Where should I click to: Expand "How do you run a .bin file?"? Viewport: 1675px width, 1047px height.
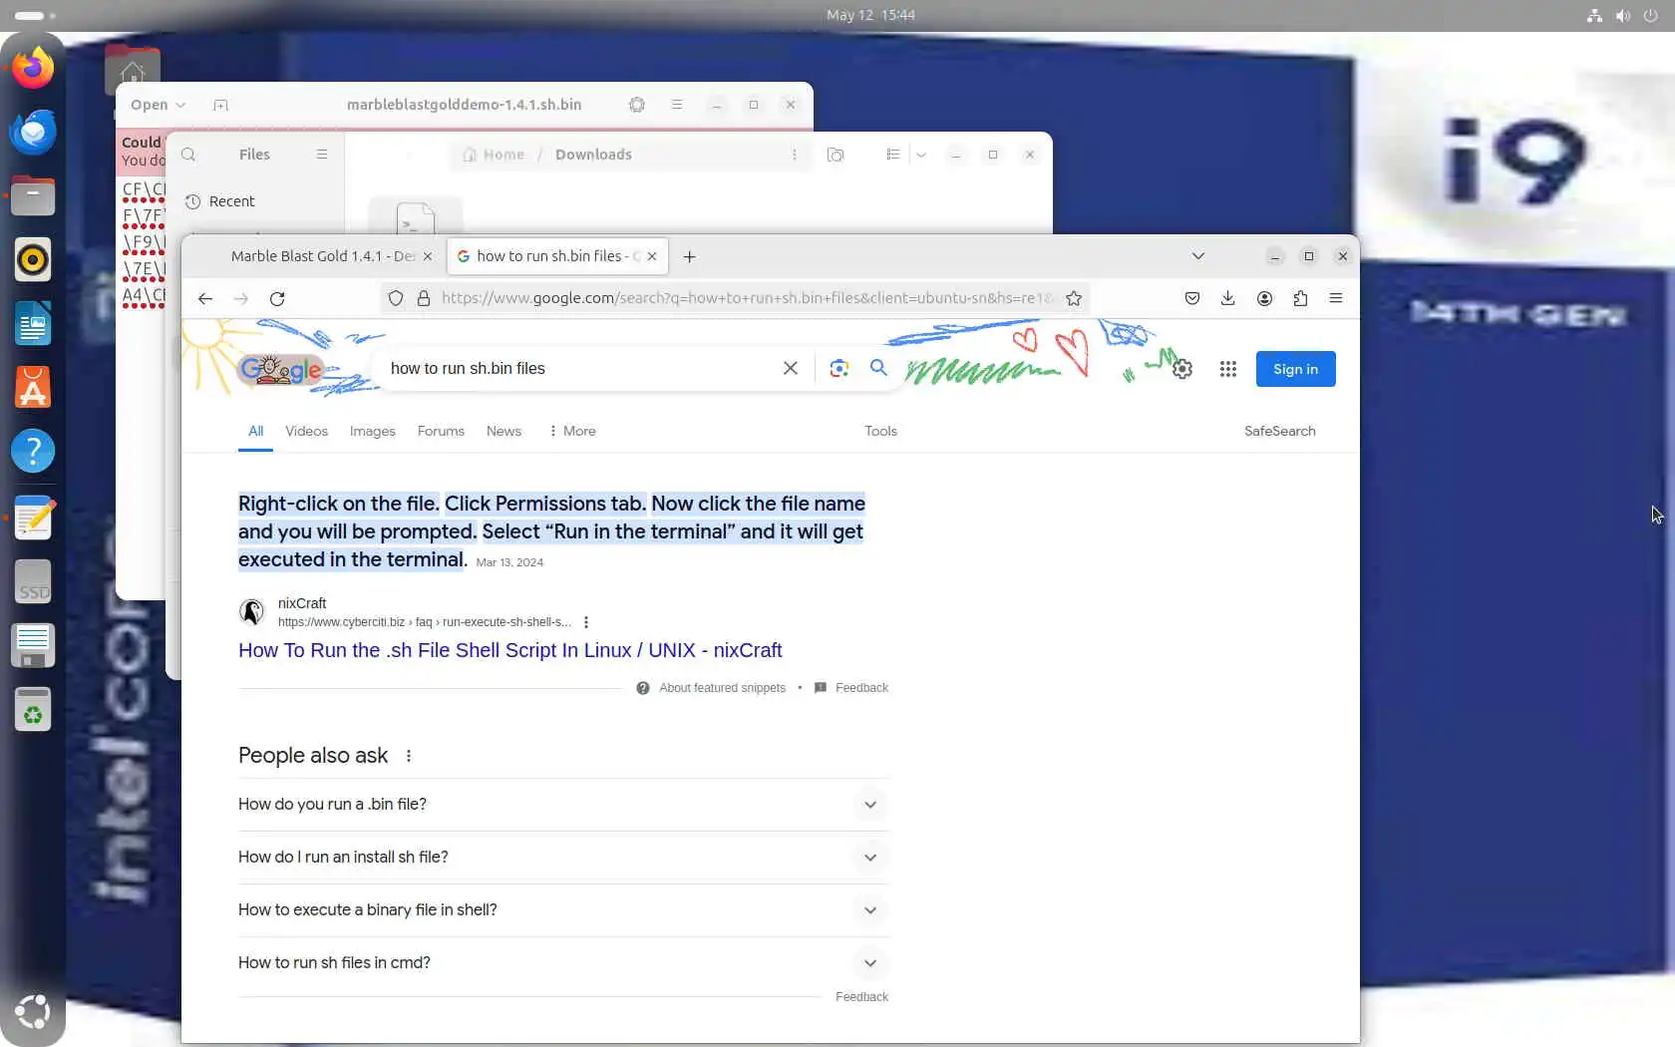pos(562,805)
